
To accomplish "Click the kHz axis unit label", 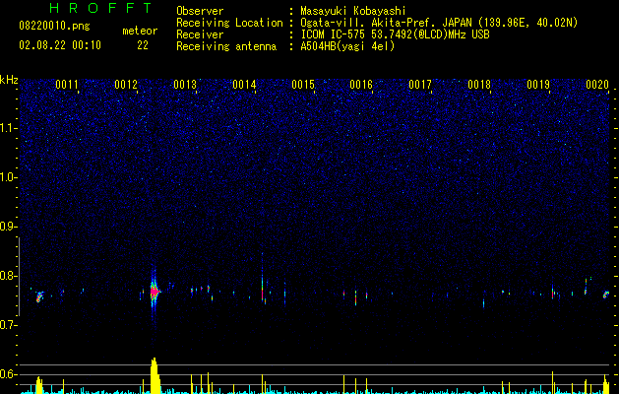I will (9, 80).
